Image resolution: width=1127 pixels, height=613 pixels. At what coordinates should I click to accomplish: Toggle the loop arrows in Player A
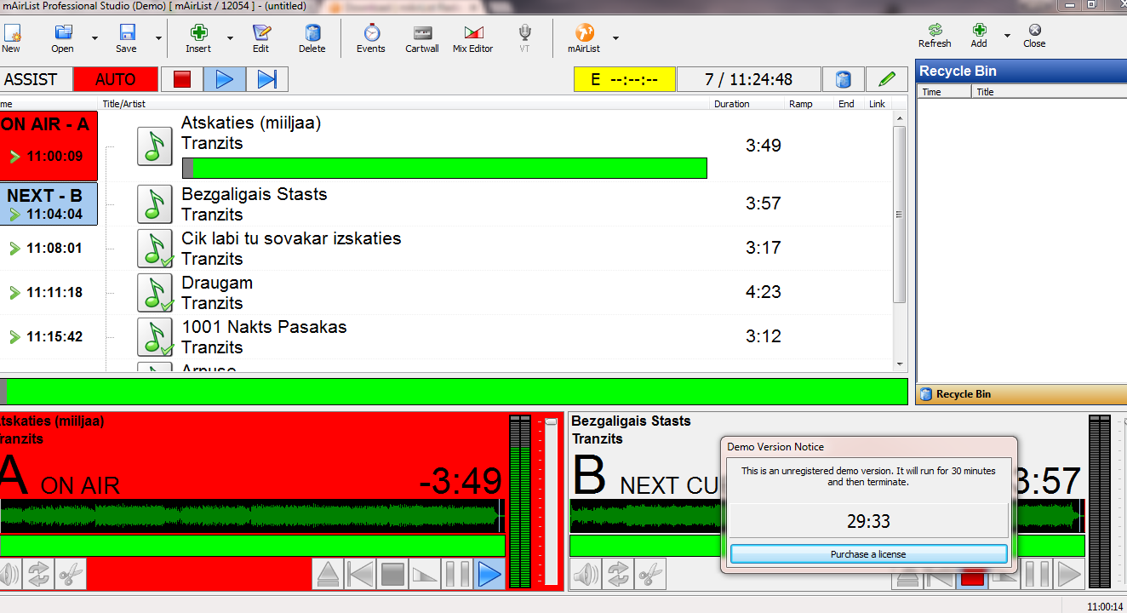point(38,575)
